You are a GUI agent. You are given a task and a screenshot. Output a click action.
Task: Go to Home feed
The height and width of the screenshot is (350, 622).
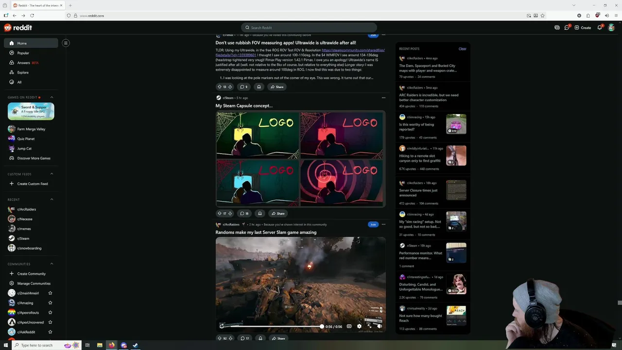31,43
